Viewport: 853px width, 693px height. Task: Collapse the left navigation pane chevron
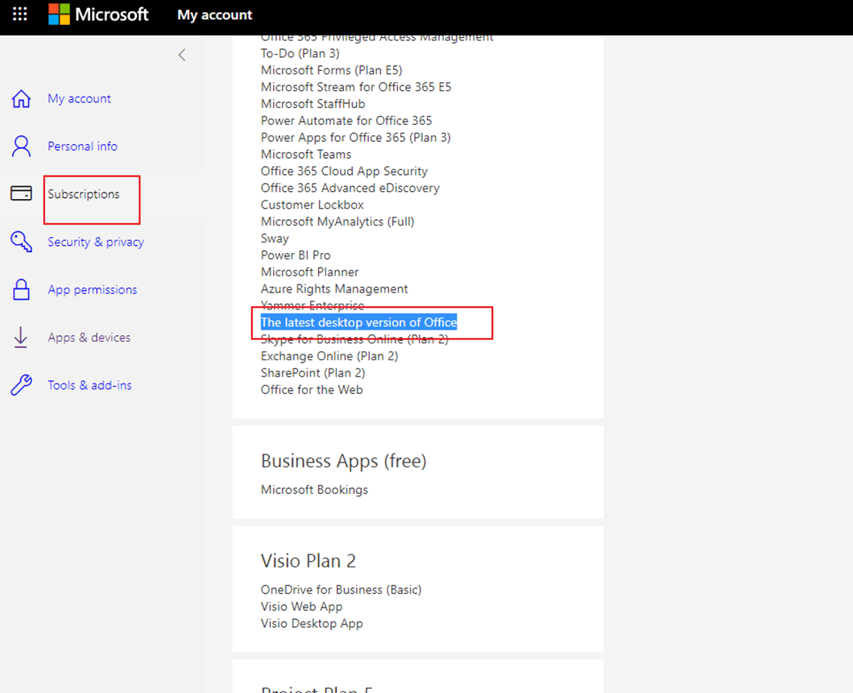[x=182, y=55]
